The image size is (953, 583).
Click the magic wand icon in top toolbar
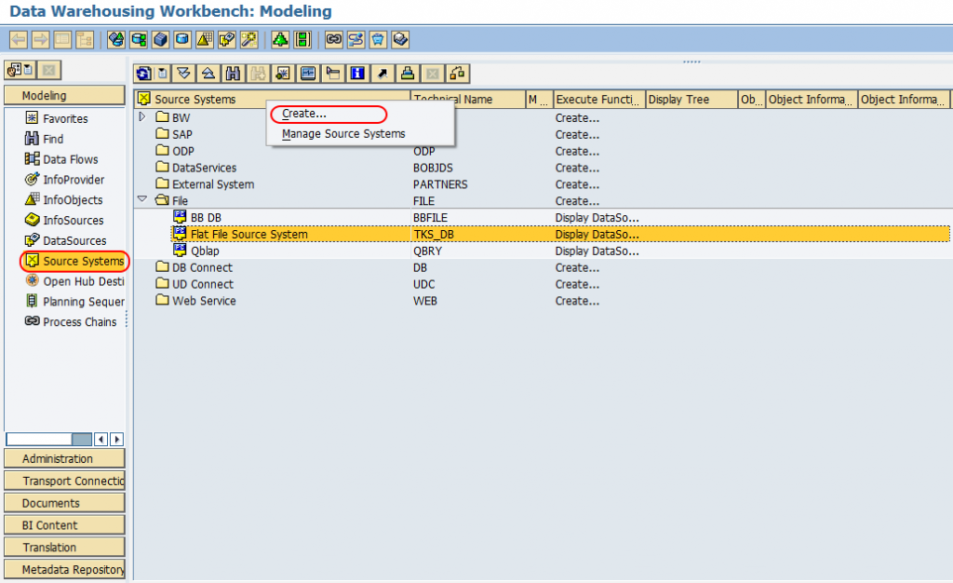248,39
